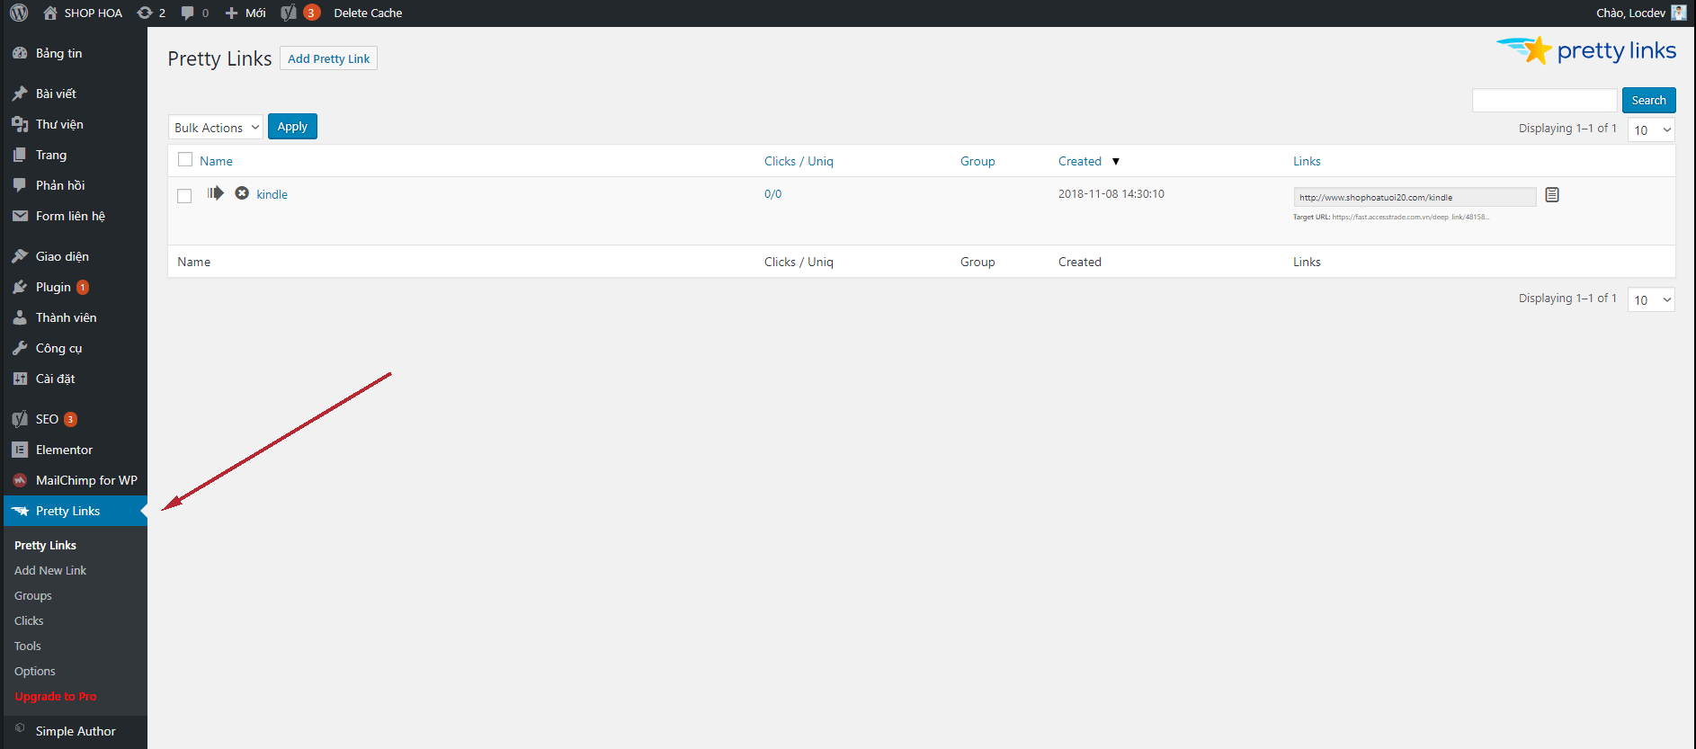Click the kindle pretty link URL field
This screenshot has height=749, width=1696.
[1415, 197]
